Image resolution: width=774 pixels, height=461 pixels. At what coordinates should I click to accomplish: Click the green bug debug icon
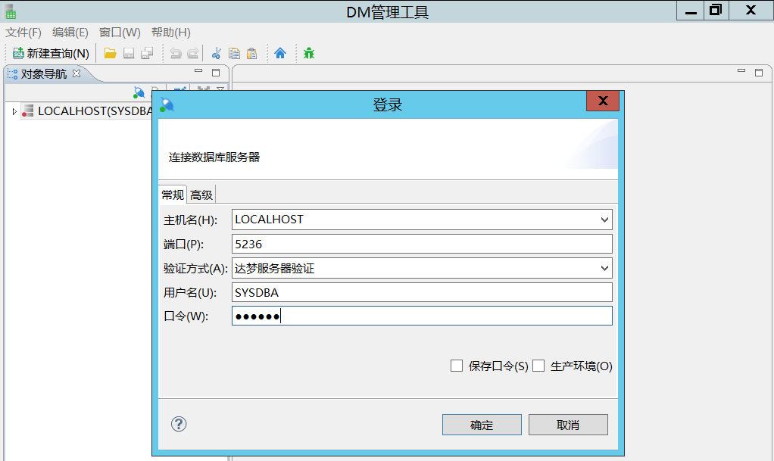(309, 53)
